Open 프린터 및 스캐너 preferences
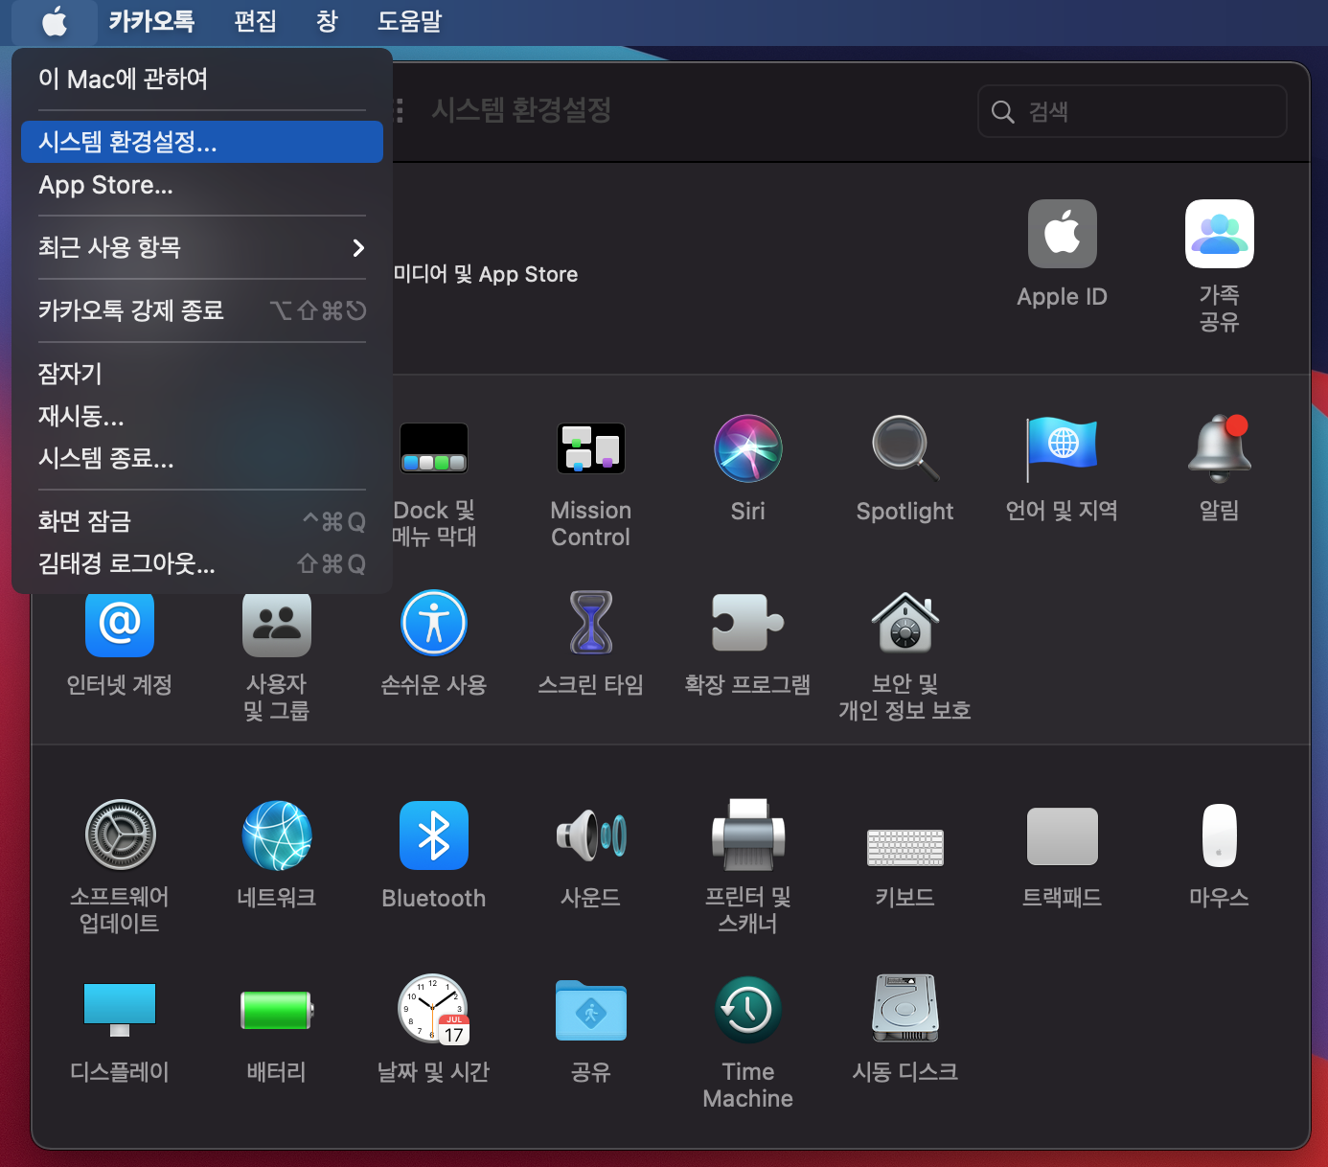This screenshot has height=1167, width=1328. [748, 868]
